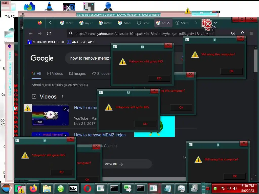Reload the current Firefox page

coord(49,34)
